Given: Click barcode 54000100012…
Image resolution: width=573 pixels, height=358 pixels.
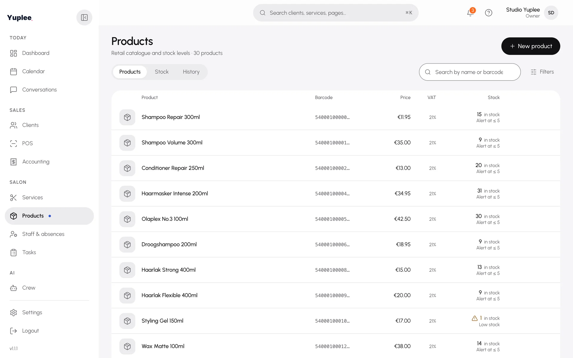Looking at the screenshot, I should pyautogui.click(x=332, y=346).
